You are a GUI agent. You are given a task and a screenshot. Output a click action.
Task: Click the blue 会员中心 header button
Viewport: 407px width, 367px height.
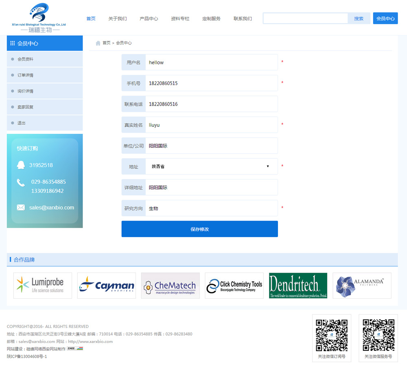coord(385,19)
